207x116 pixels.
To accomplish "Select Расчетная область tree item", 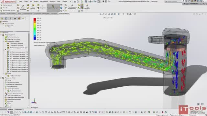I will click(x=13, y=37).
